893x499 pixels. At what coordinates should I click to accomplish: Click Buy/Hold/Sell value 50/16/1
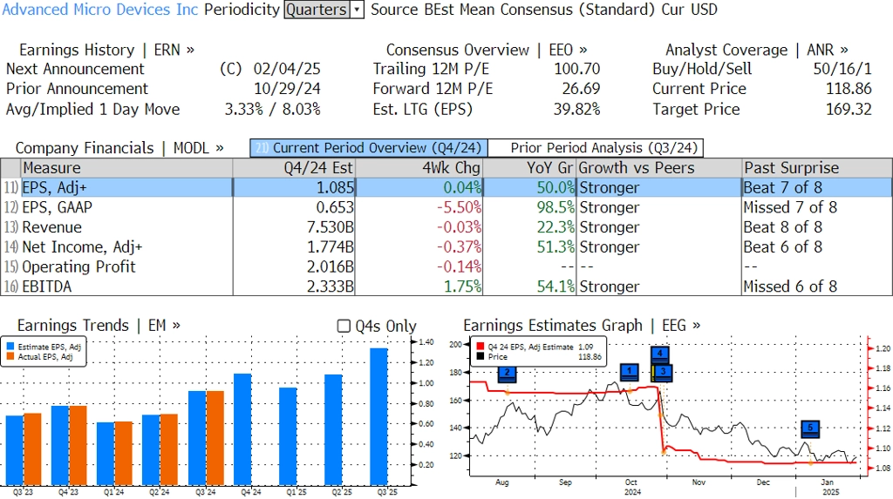[842, 69]
